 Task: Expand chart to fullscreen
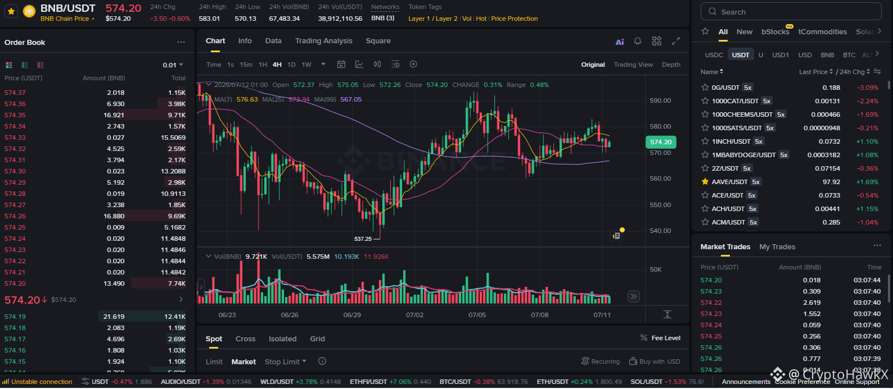coord(676,41)
